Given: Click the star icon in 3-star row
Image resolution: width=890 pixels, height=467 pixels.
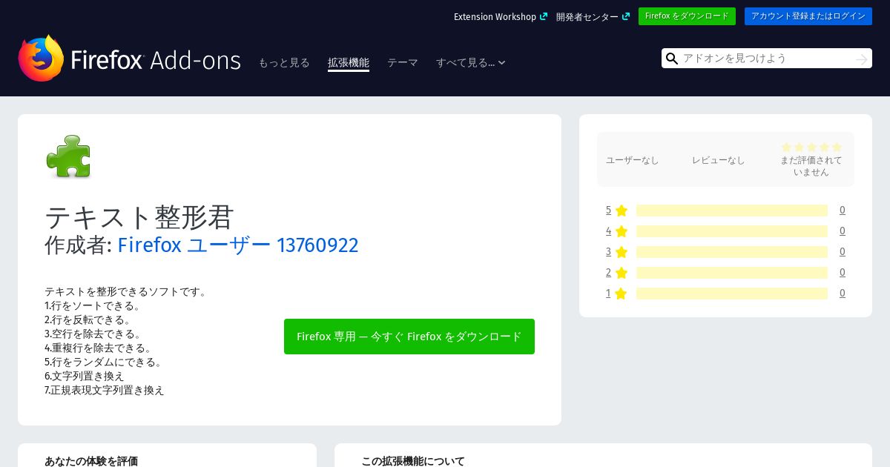Looking at the screenshot, I should (x=622, y=252).
